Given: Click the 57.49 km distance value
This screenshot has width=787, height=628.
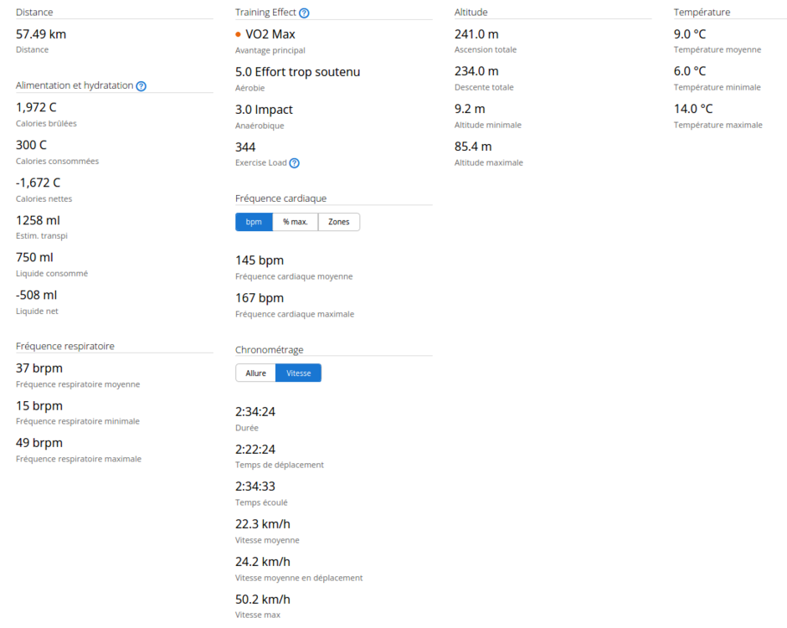Looking at the screenshot, I should (41, 34).
